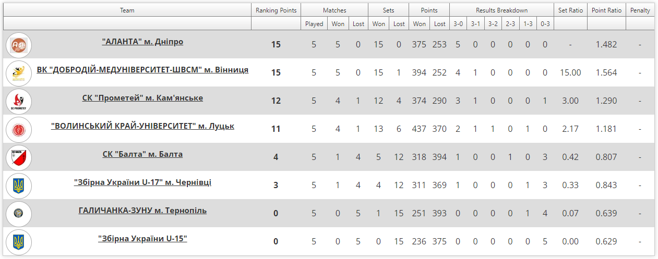Click the Збірна України U-17 trident logo

click(19, 186)
